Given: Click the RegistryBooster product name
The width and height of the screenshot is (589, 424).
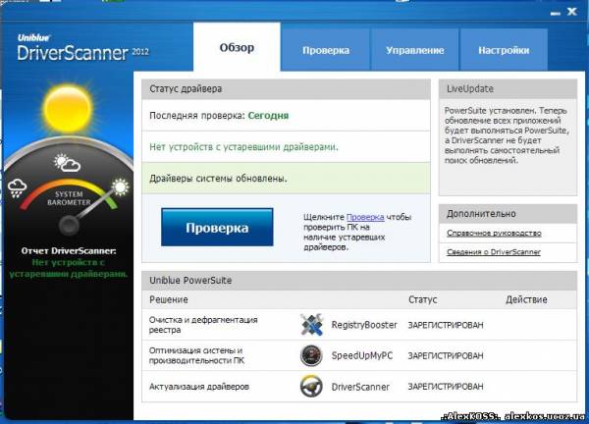Looking at the screenshot, I should 364,325.
